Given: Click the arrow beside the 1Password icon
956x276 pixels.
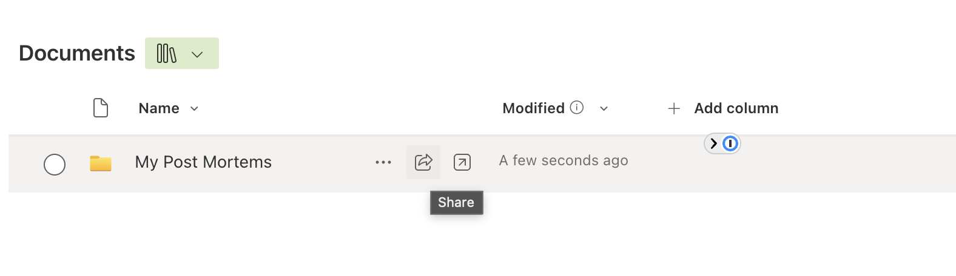Looking at the screenshot, I should tap(714, 143).
